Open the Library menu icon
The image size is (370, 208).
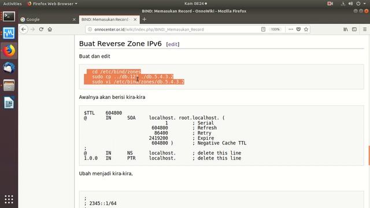coord(346,29)
